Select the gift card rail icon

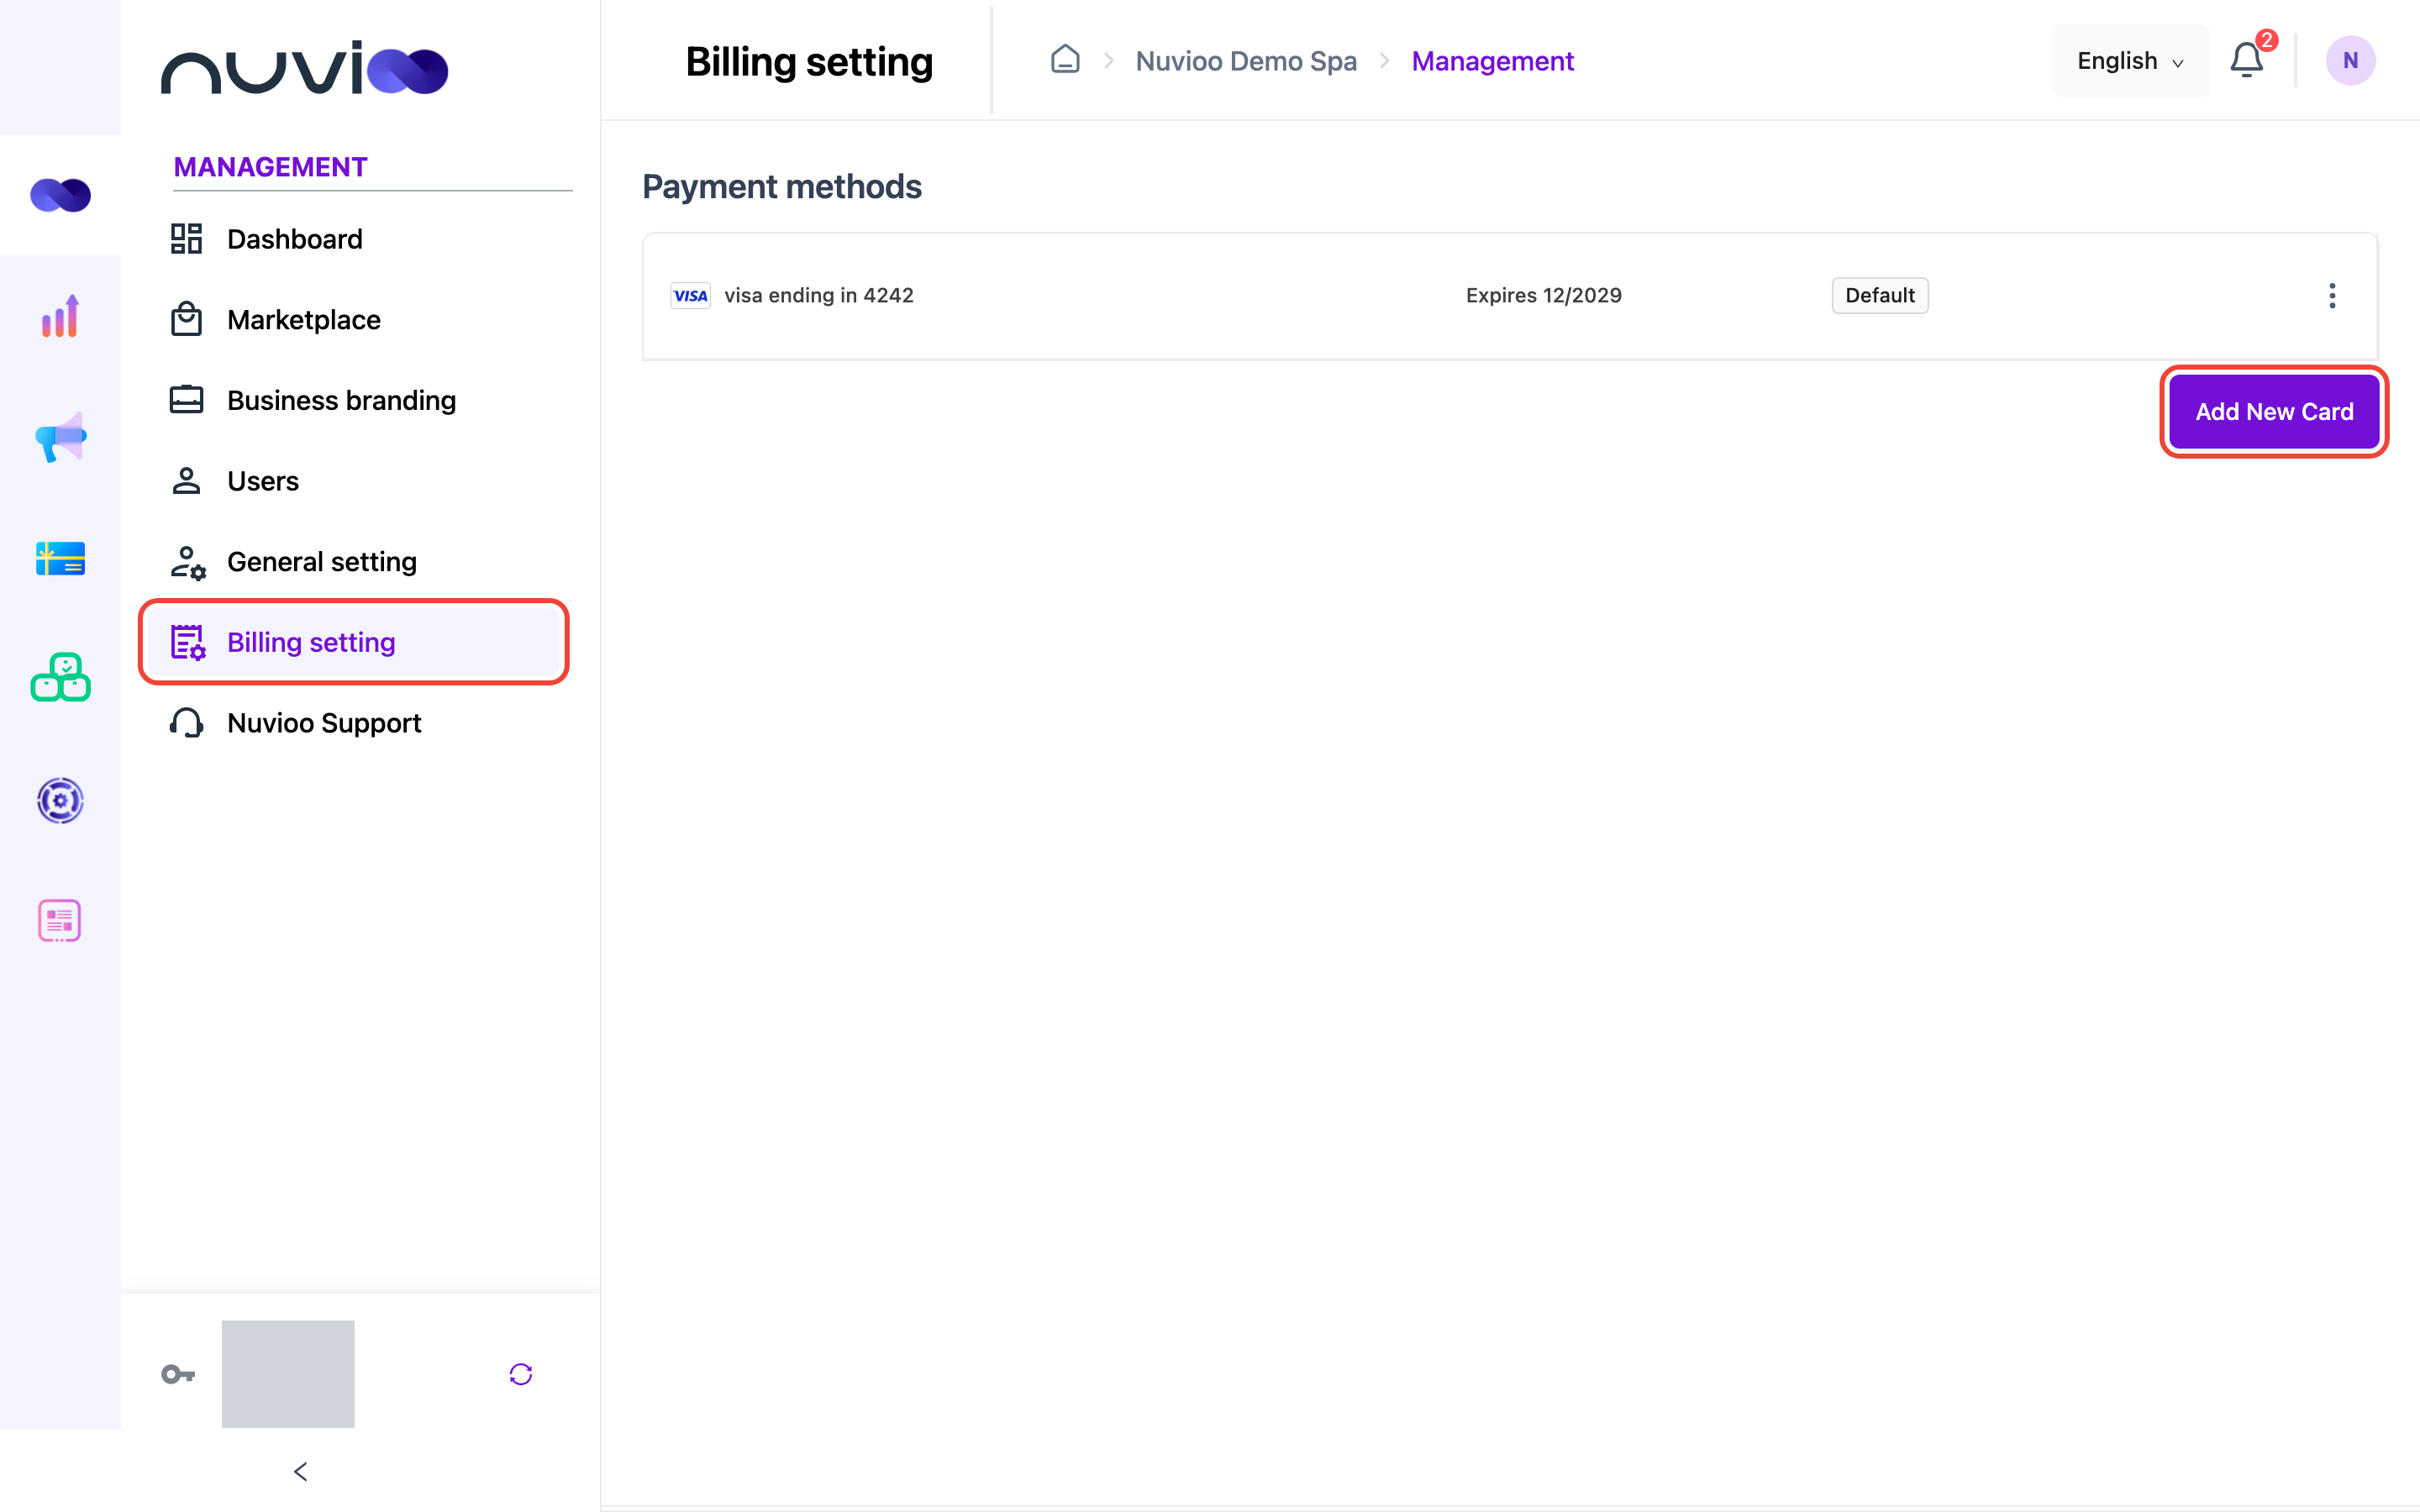[60, 558]
